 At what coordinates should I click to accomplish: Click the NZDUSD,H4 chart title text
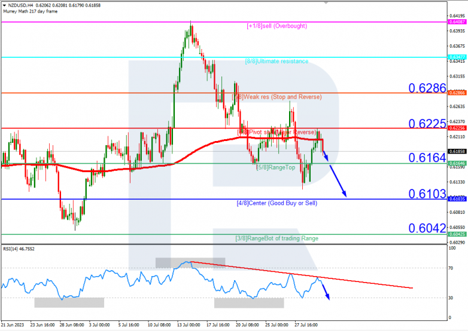20,5
